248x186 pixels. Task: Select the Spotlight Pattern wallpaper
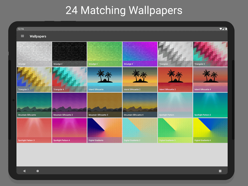click(175, 105)
